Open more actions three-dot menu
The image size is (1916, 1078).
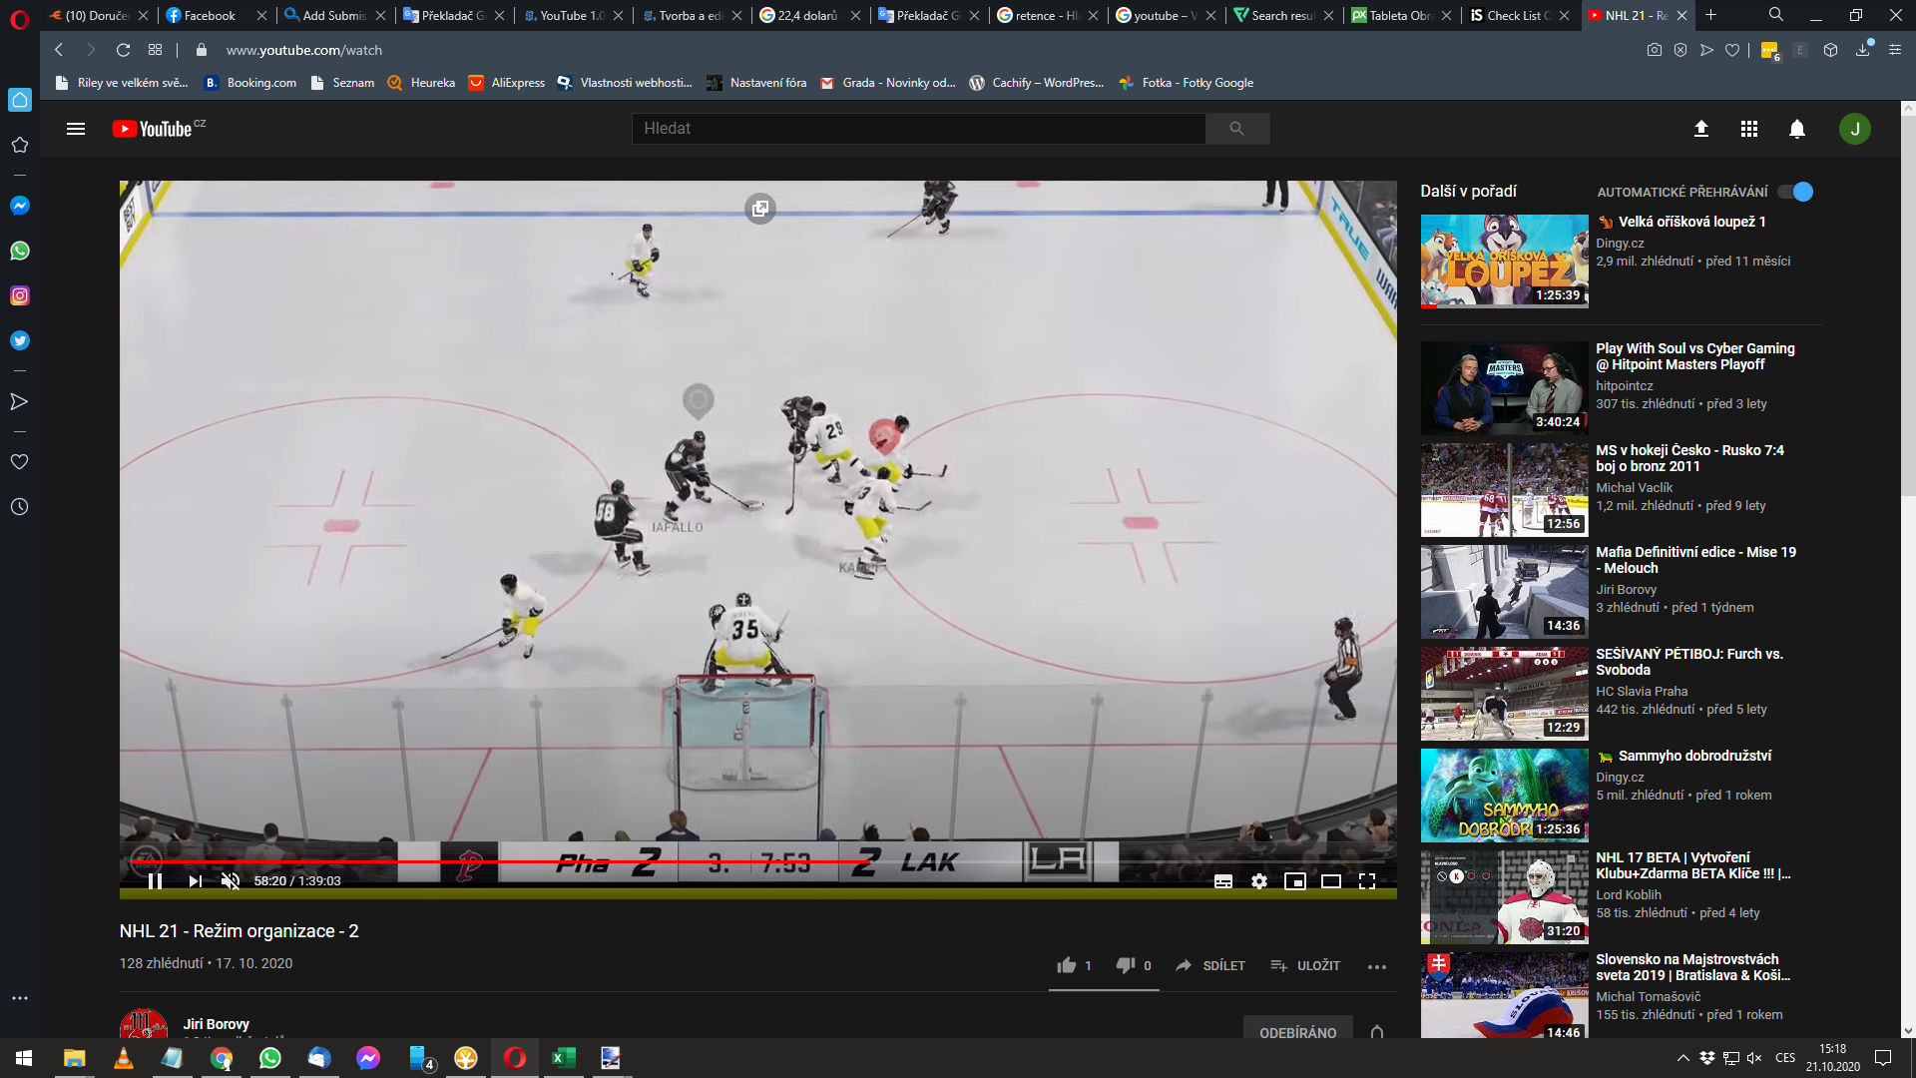point(1377,966)
